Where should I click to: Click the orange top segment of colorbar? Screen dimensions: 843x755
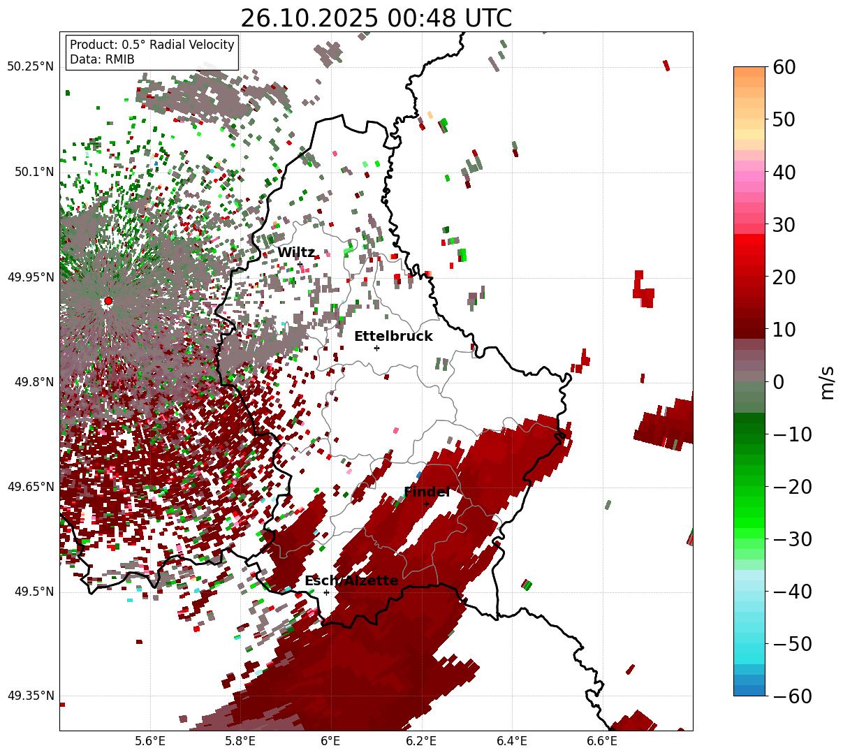click(749, 71)
